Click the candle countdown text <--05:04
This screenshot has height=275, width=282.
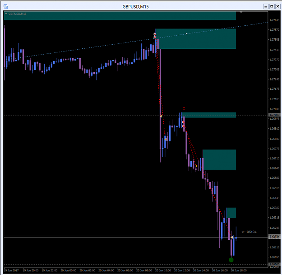249,232
